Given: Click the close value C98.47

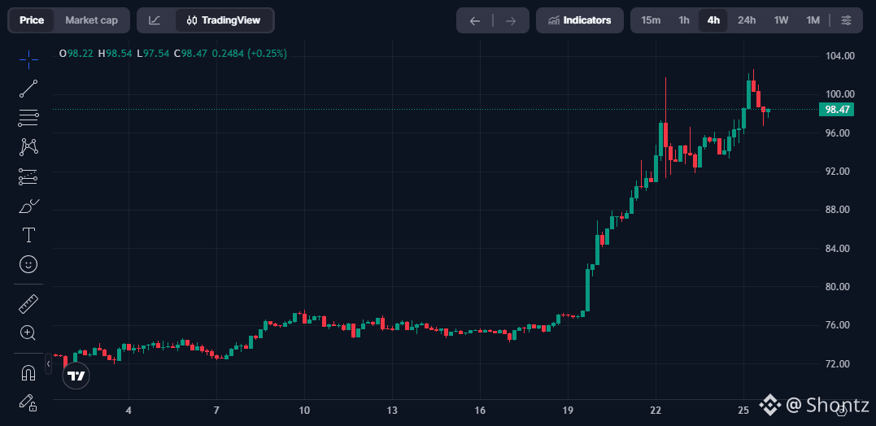Looking at the screenshot, I should tap(190, 54).
